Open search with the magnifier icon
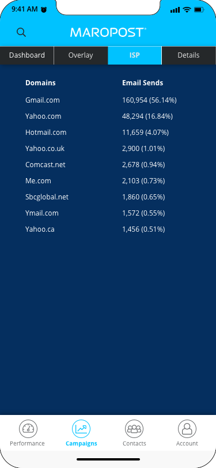Screen dimensions: 216x468 [21, 32]
